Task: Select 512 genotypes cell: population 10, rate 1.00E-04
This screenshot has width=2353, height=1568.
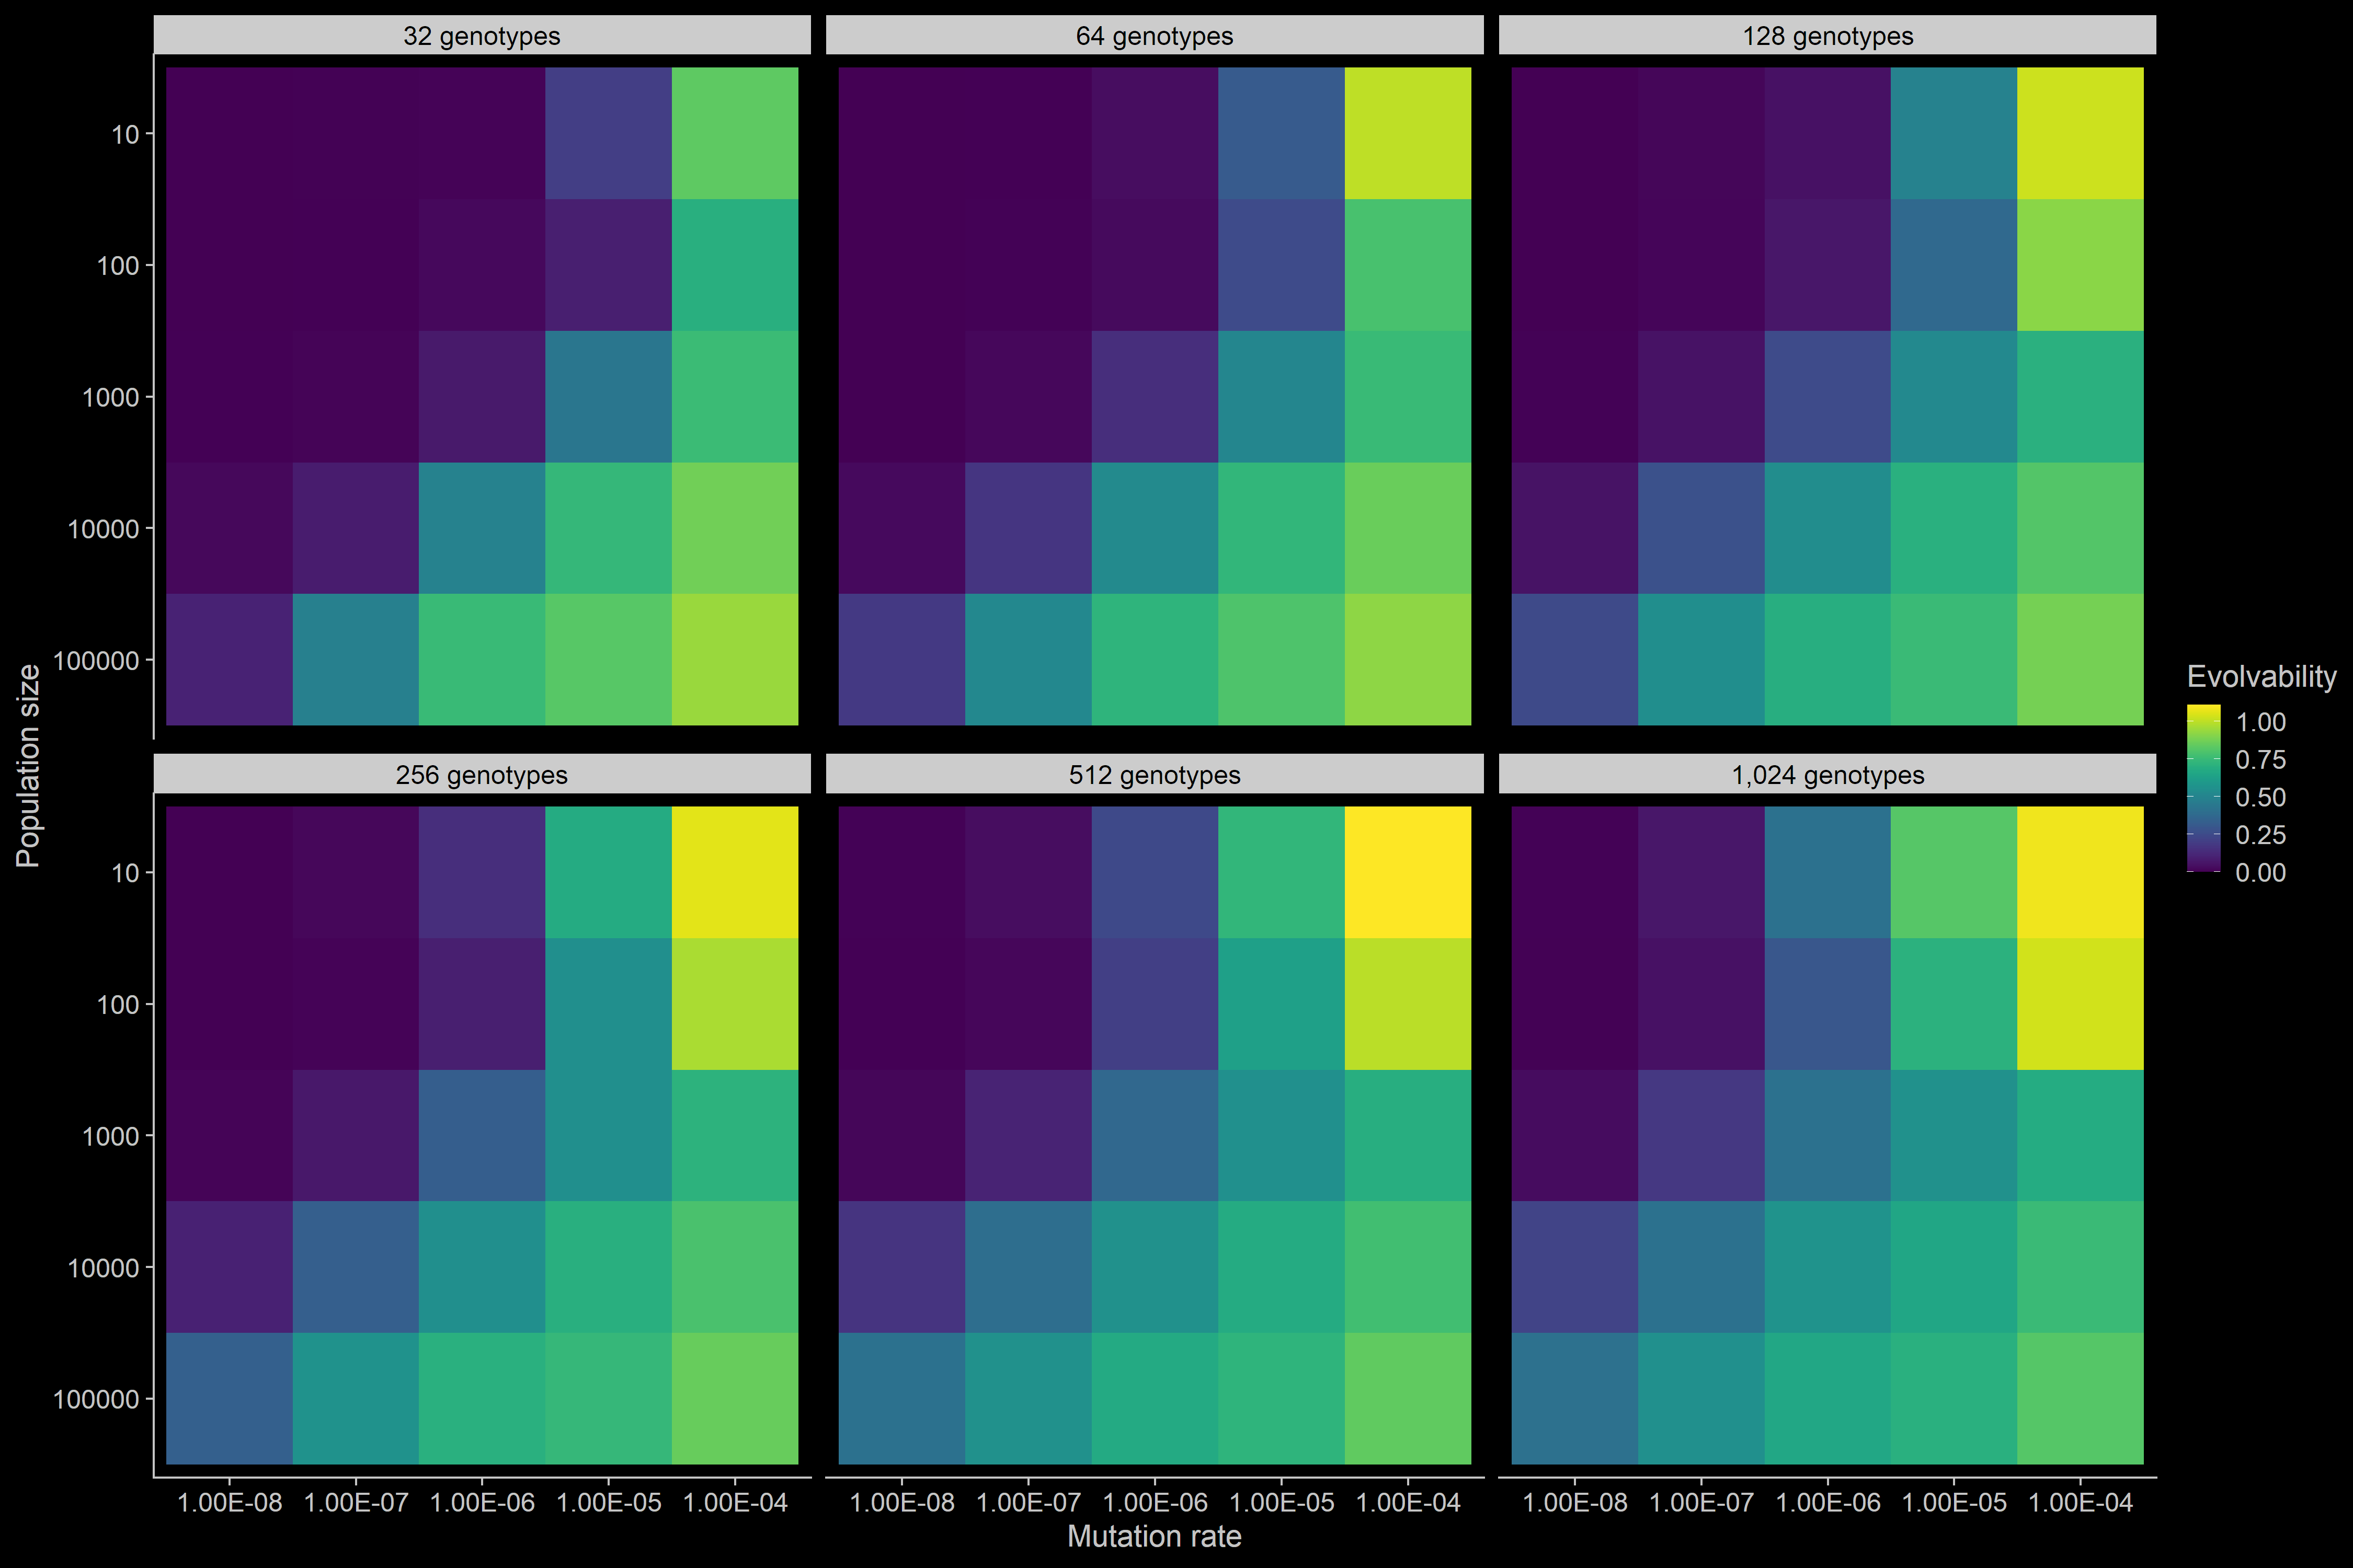Action: click(x=1408, y=872)
